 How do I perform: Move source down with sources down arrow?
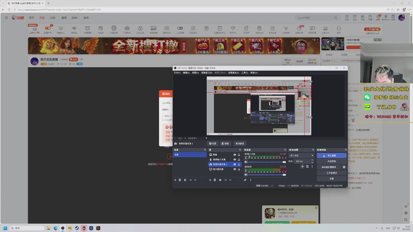(x=230, y=180)
